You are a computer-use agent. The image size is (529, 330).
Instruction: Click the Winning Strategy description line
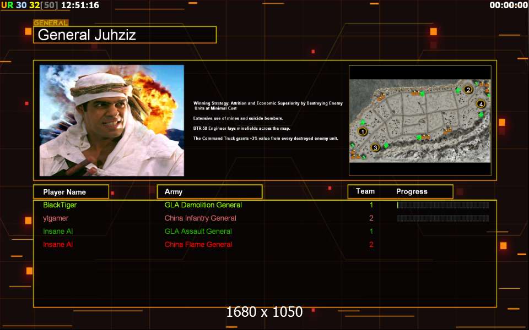[x=268, y=106]
